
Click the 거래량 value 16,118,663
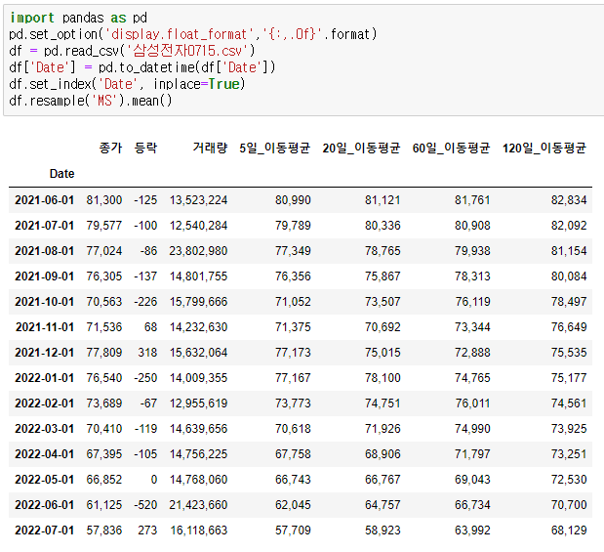199,531
